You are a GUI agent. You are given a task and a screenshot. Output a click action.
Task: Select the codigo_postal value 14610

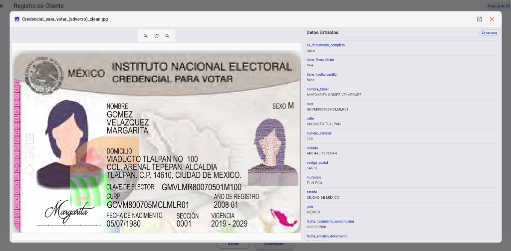pos(312,168)
